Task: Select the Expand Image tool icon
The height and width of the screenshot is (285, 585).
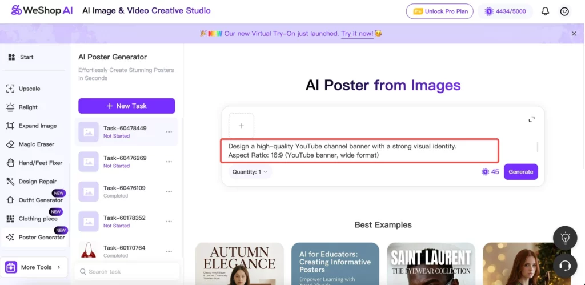Action: click(x=10, y=126)
